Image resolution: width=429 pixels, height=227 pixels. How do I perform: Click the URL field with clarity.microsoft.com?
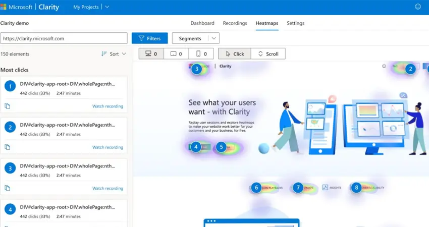64,38
